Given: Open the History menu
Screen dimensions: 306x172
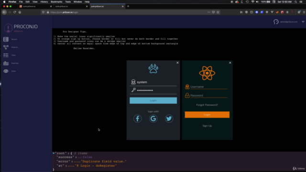Looking at the screenshot, I should (x=44, y=2).
